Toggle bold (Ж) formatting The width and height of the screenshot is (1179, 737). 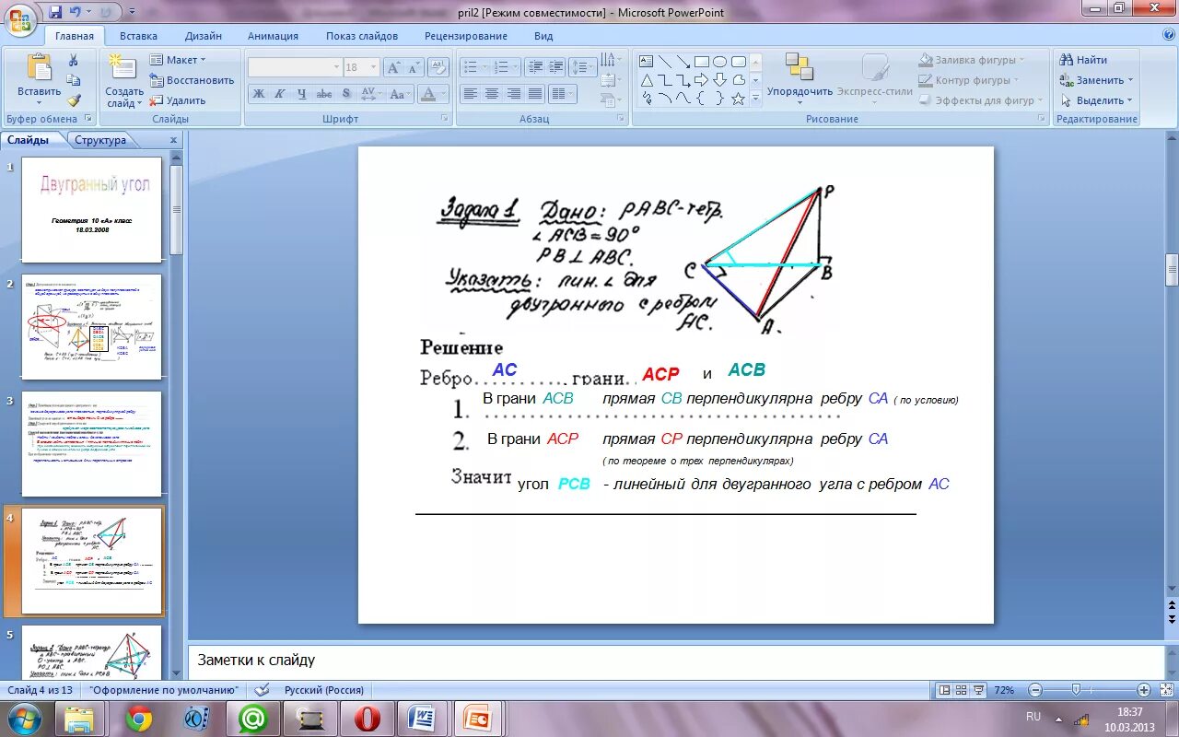258,94
